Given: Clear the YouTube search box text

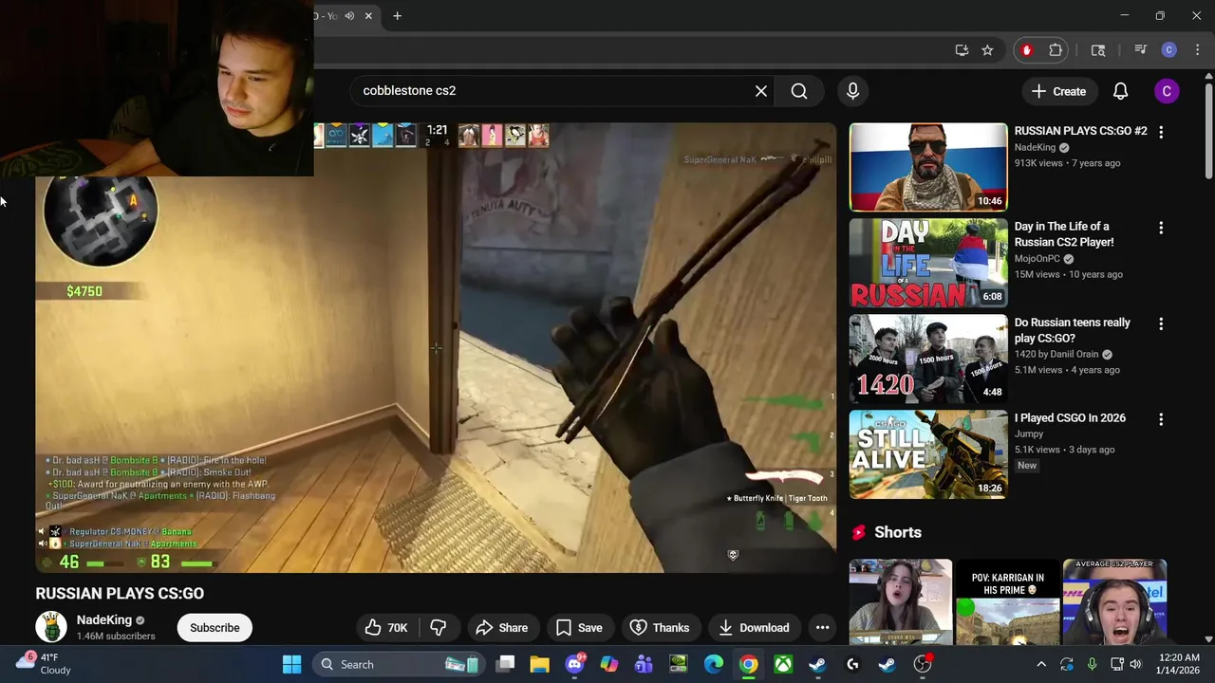Looking at the screenshot, I should point(760,91).
